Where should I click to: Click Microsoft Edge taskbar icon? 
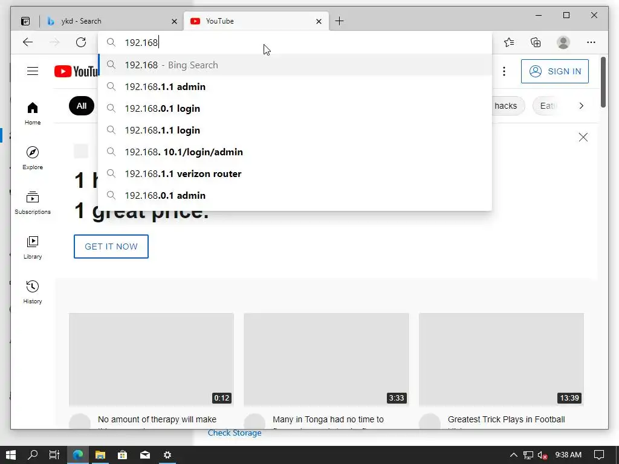coord(78,455)
